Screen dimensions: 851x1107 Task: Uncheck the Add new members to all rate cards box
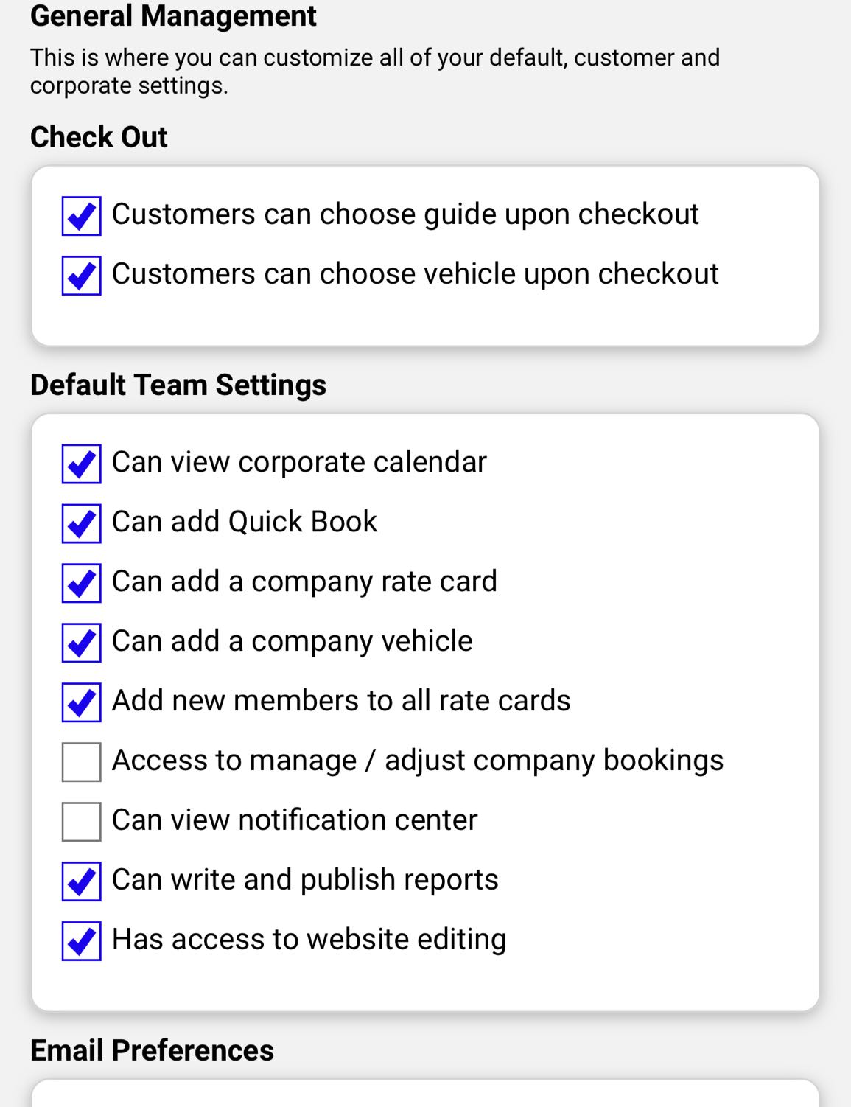click(81, 702)
